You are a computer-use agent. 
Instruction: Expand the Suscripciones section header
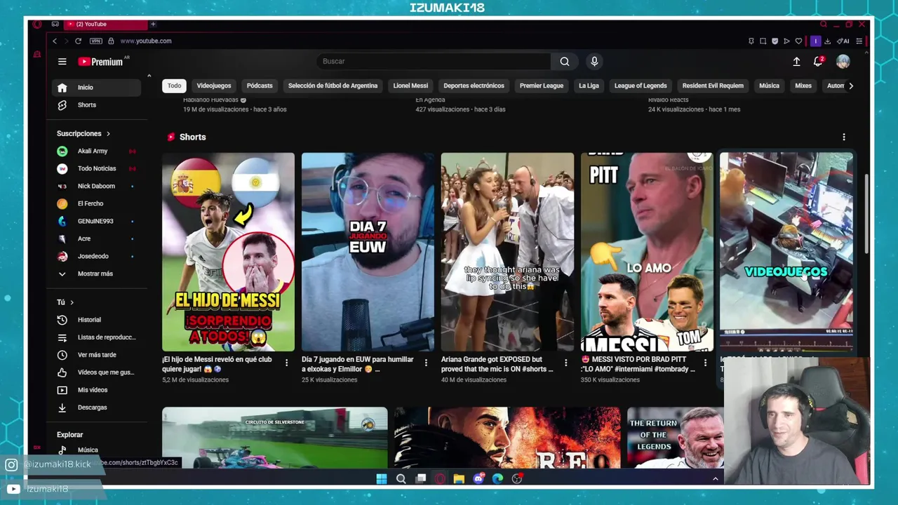coord(83,133)
